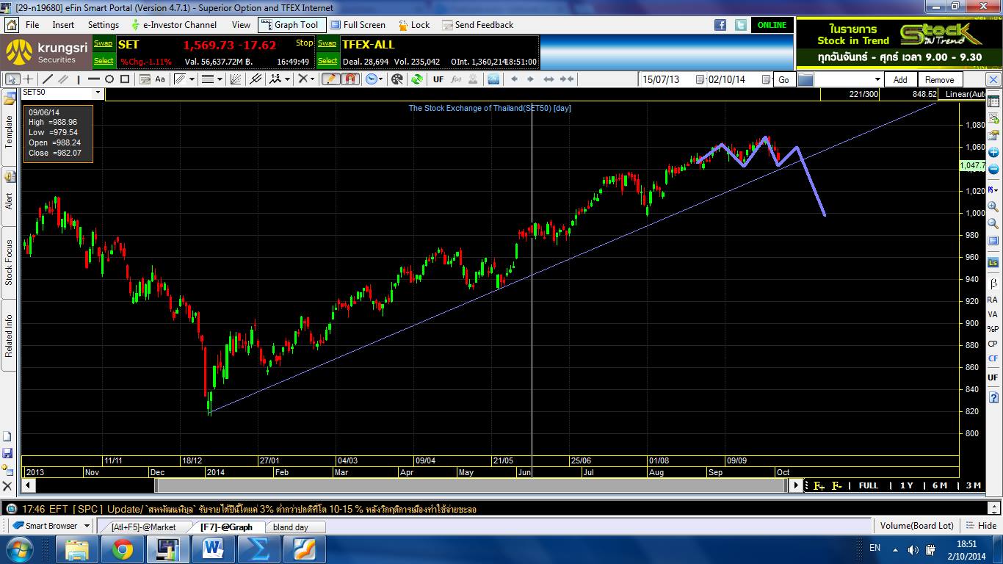Select the Fibonacci fan tool
The image size is (1003, 564).
tap(236, 79)
